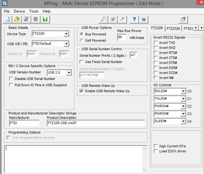204x174 pixels.
Task: Click the MProg app icon in title bar
Action: click(x=5, y=3)
